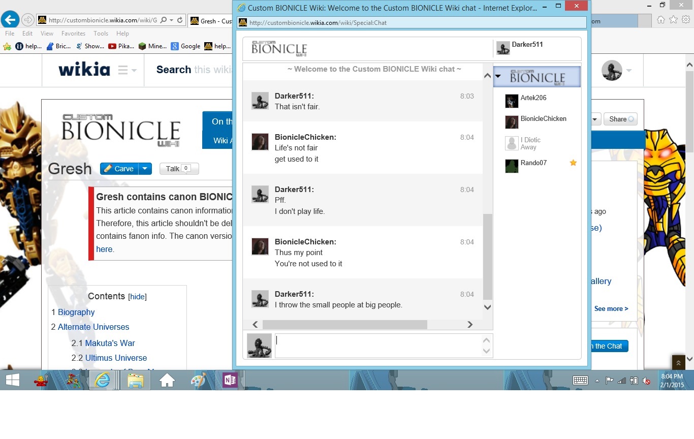
Task: Open address bar autocomplete dropdown
Action: [172, 20]
